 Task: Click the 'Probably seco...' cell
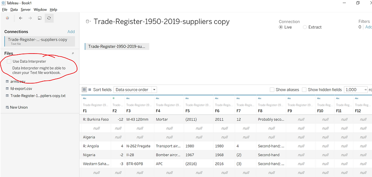(x=271, y=120)
